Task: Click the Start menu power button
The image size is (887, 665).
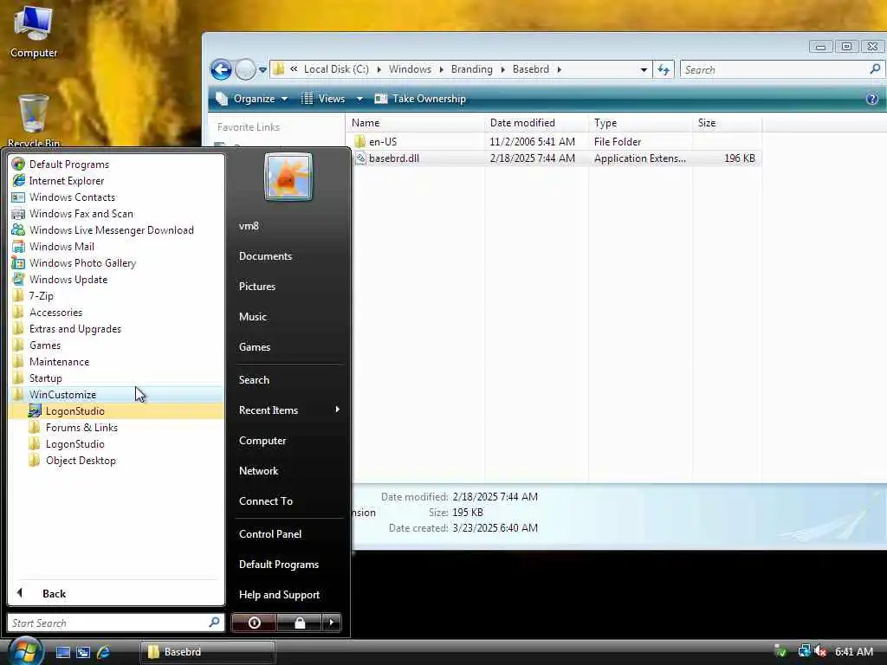Action: 254,623
